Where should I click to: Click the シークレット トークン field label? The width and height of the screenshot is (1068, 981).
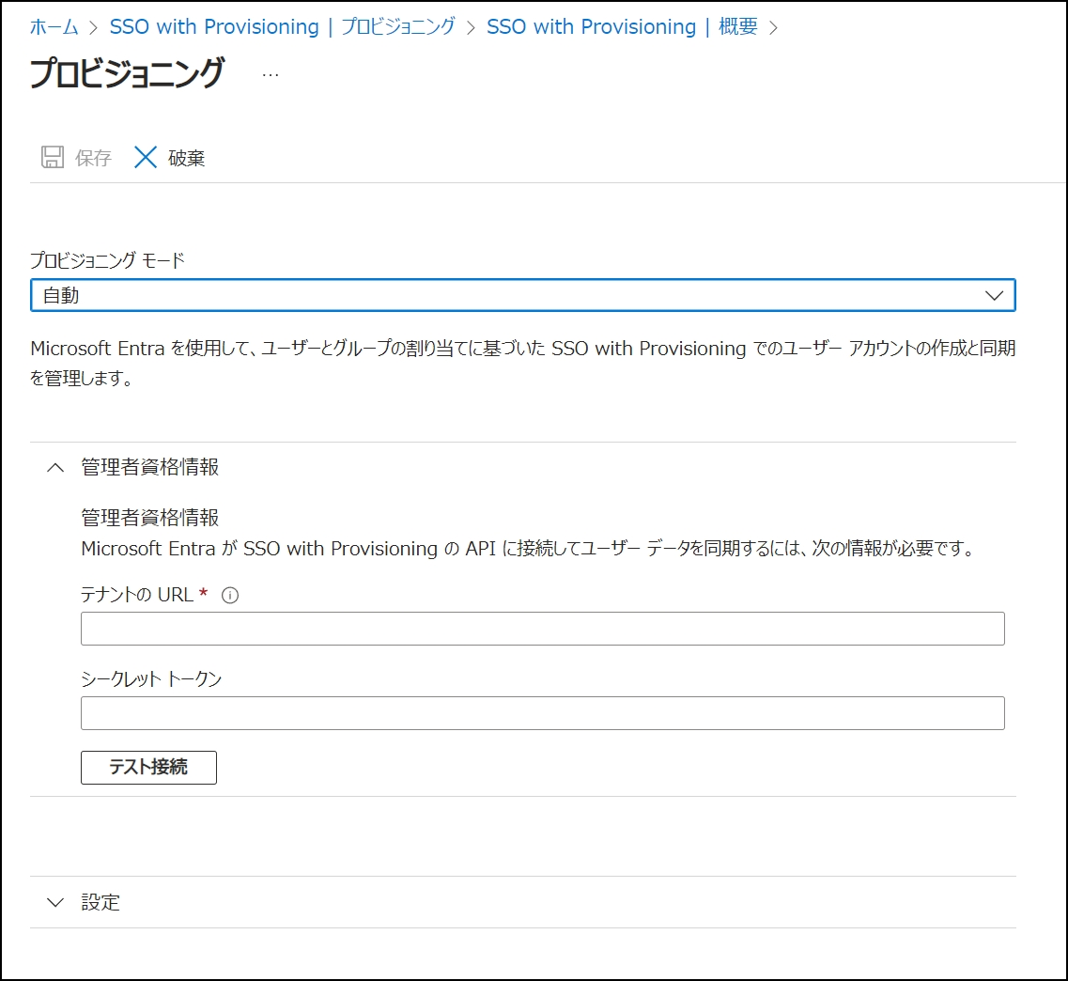(151, 679)
